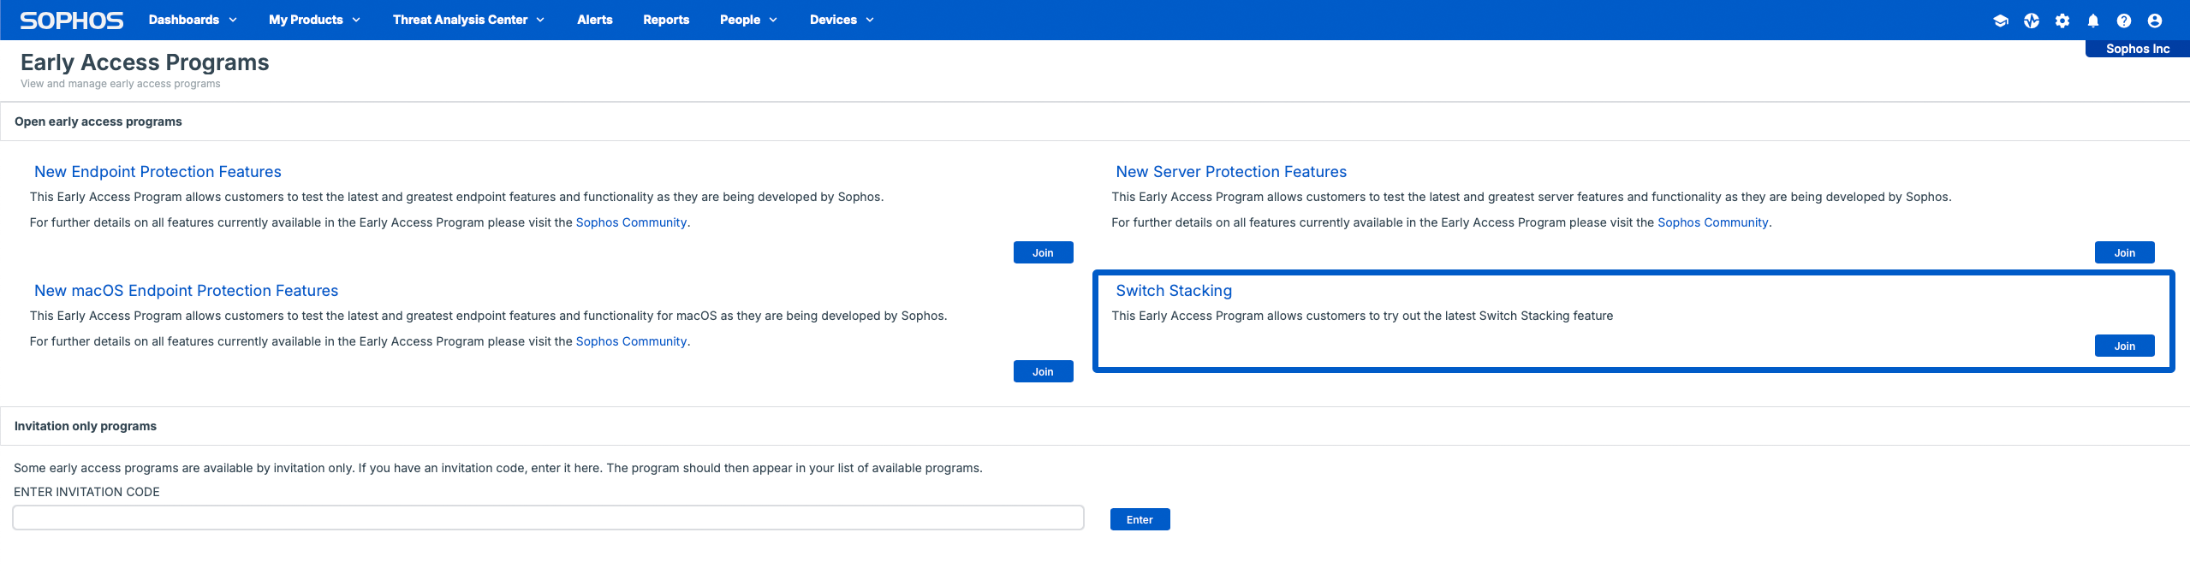
Task: Click into the invitation code field
Action: 548,518
